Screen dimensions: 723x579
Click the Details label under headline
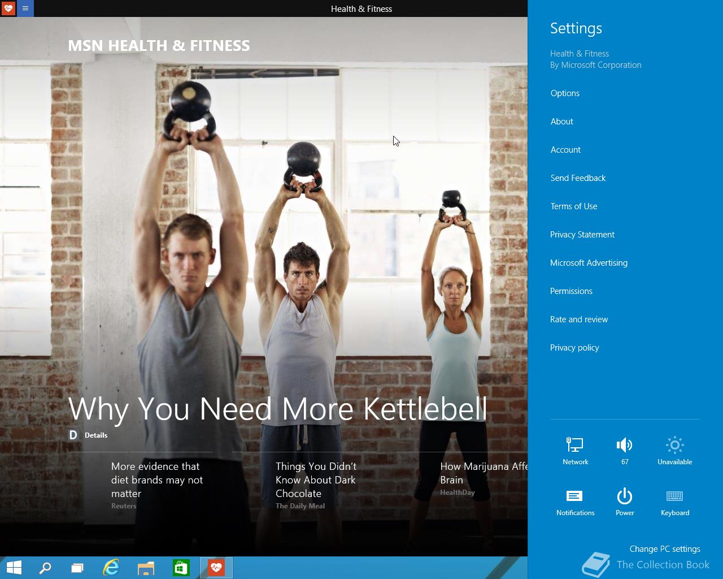click(96, 435)
